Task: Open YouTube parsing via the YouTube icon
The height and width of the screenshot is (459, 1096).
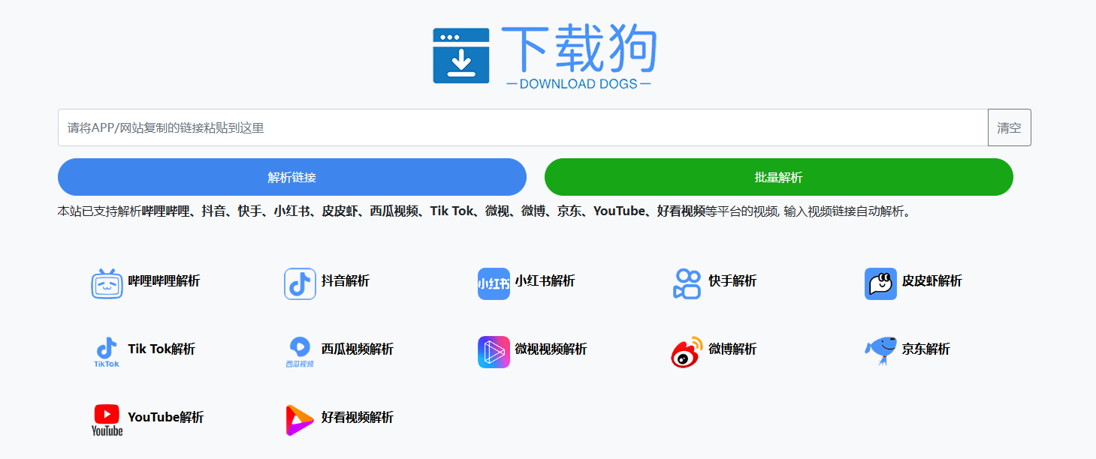Action: [107, 419]
